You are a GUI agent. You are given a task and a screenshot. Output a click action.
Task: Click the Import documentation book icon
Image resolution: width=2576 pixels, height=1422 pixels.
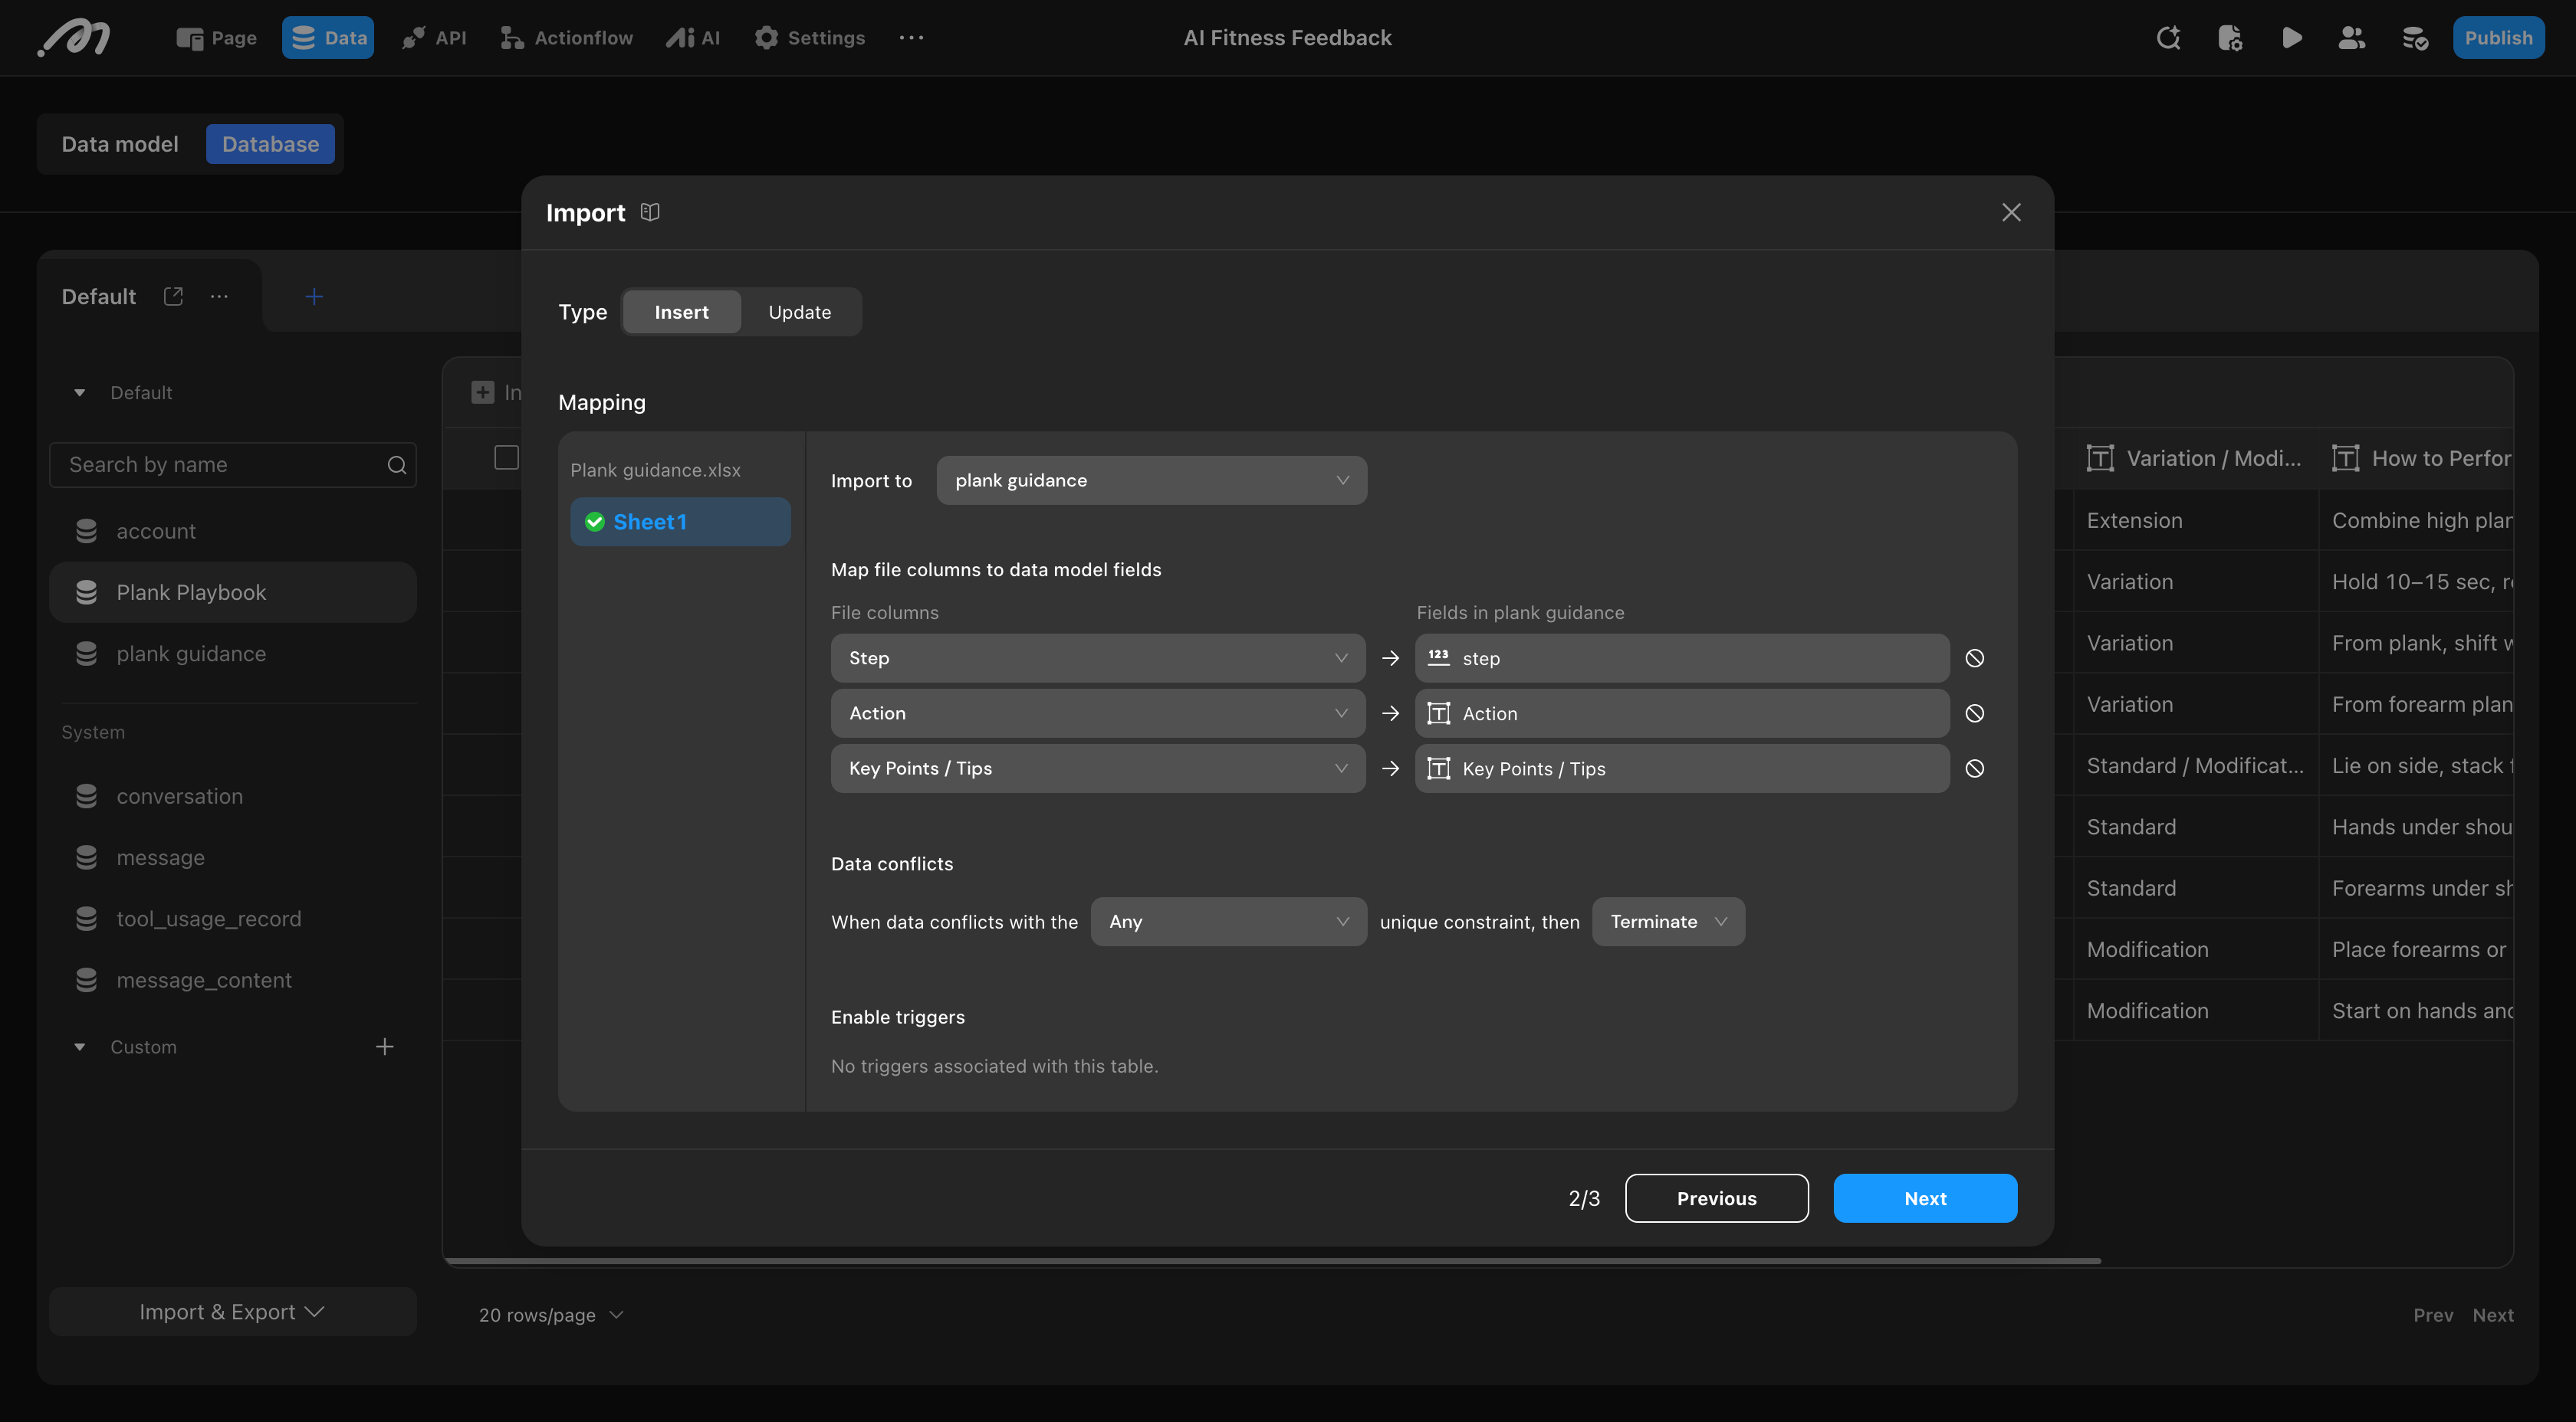[x=650, y=212]
